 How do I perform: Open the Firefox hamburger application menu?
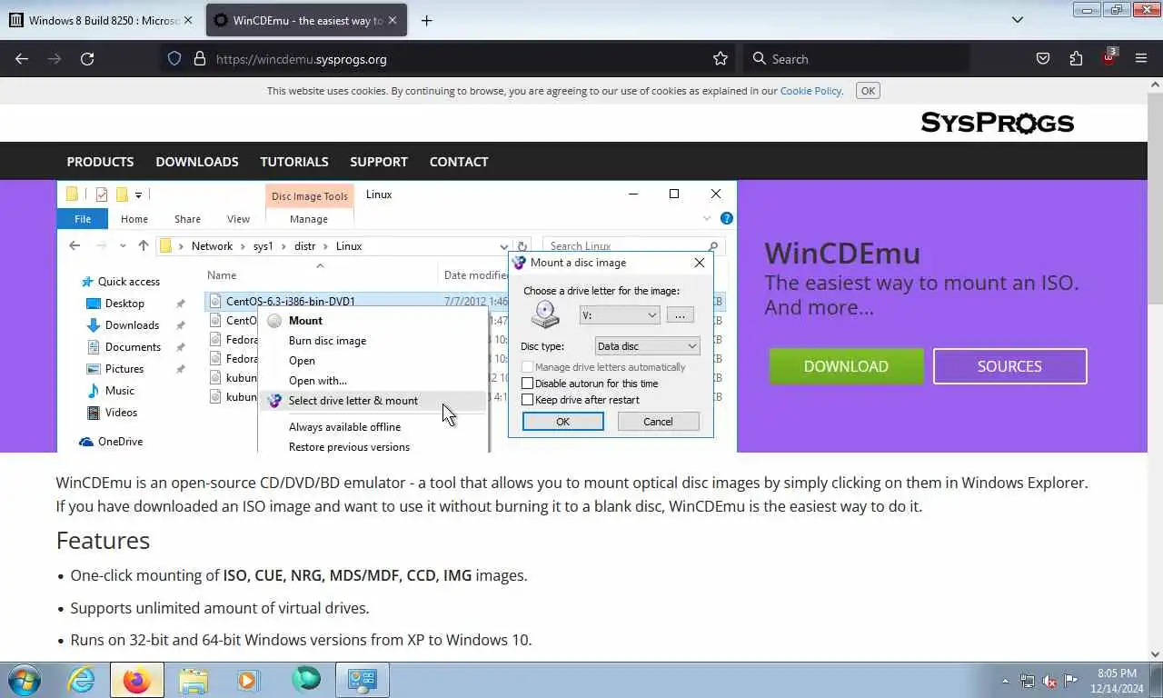[1141, 58]
